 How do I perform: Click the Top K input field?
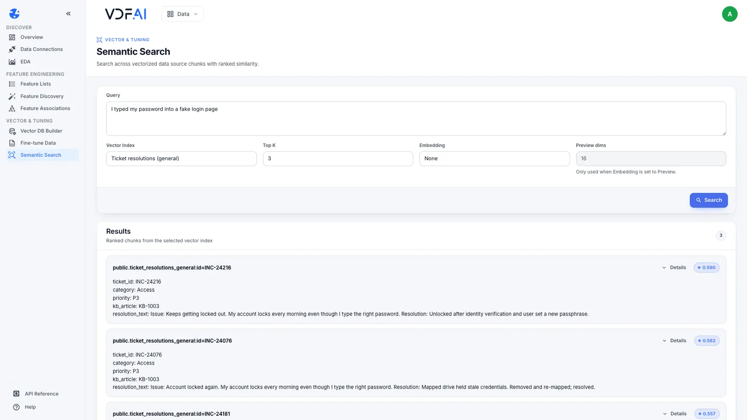coord(338,159)
